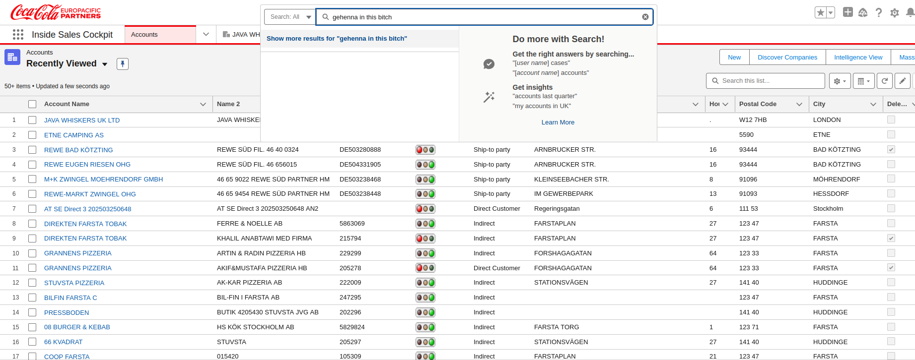Click status indicator for REWE BAD KÖTZTING
Viewport: 915px width, 360px height.
[425, 150]
